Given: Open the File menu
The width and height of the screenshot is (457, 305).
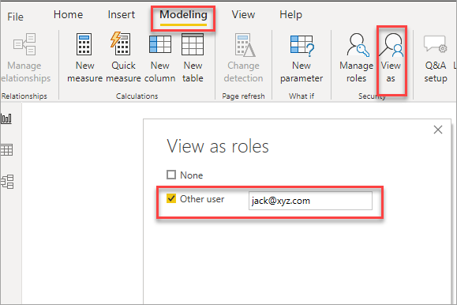Looking at the screenshot, I should pyautogui.click(x=15, y=17).
